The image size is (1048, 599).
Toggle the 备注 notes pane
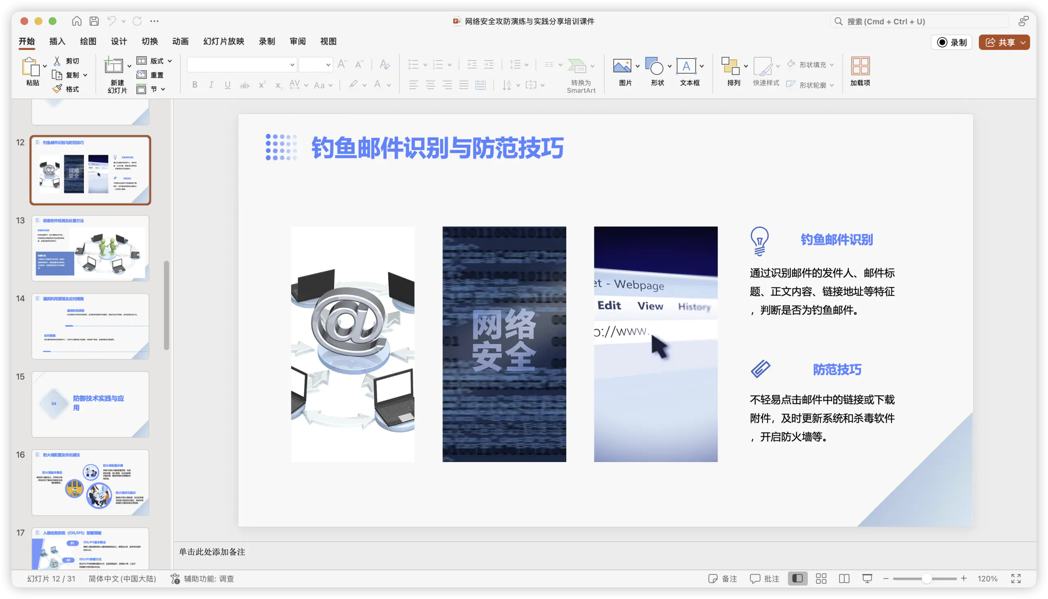[723, 579]
